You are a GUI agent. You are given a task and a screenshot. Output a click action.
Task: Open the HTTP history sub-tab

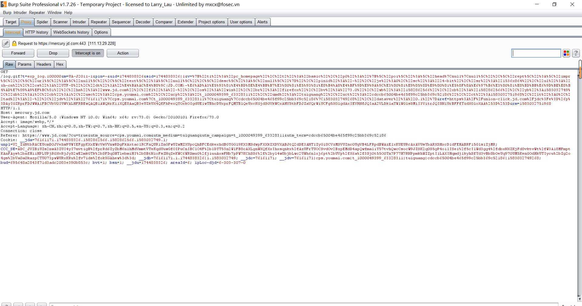(x=37, y=32)
